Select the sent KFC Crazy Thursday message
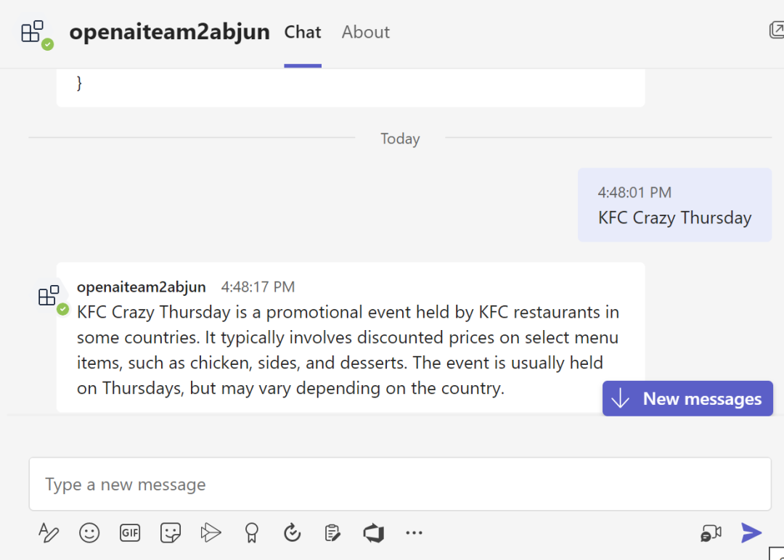 [674, 205]
